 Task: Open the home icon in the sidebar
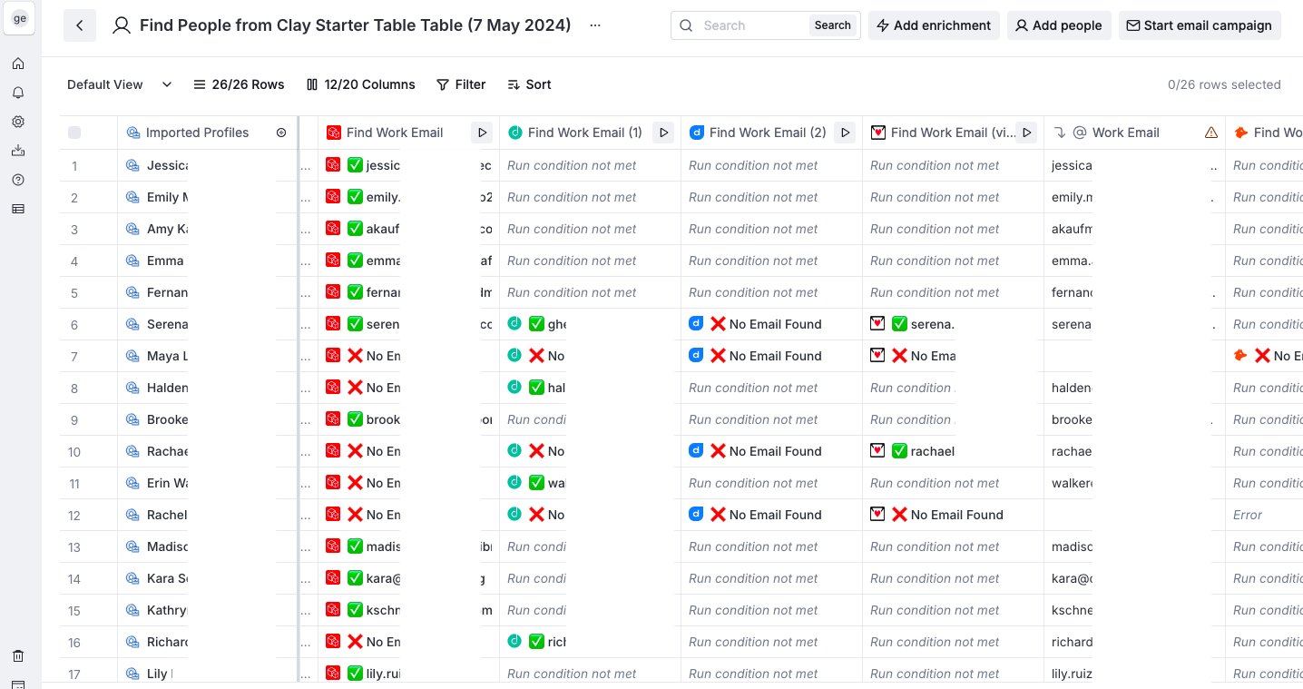(x=18, y=64)
